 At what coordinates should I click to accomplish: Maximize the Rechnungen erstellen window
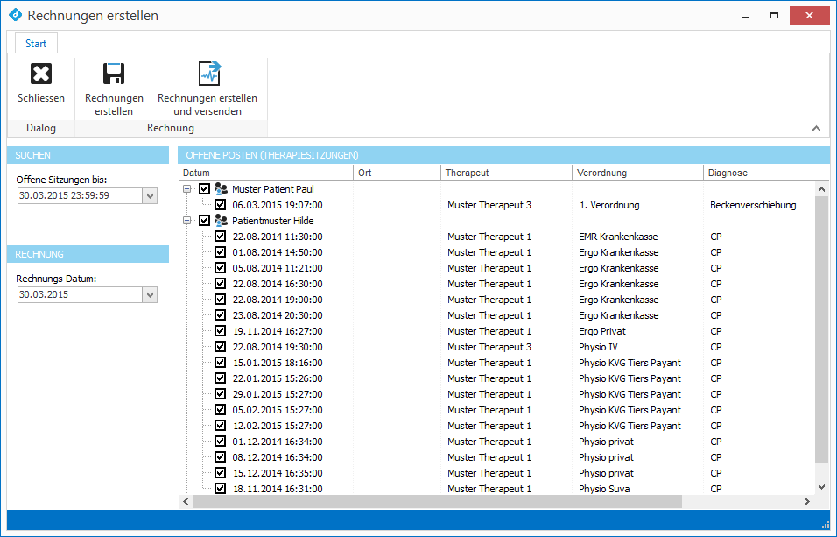pos(774,15)
